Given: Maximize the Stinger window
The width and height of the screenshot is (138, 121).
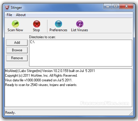Looking at the screenshot, I should coord(116,6).
